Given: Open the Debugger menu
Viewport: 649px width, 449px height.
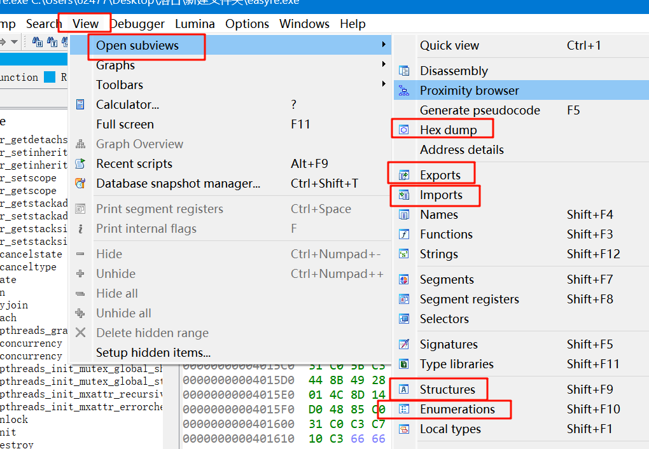Looking at the screenshot, I should click(138, 24).
